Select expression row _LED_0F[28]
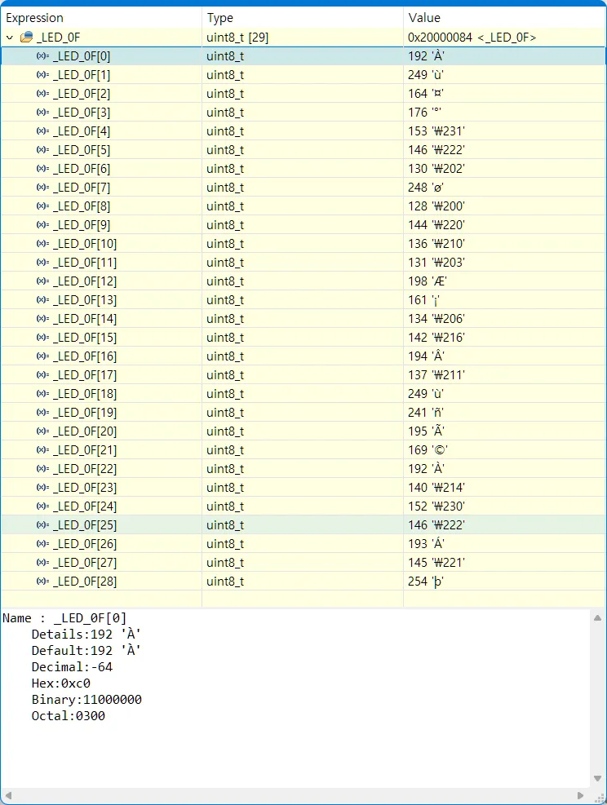The image size is (607, 805). click(x=303, y=582)
